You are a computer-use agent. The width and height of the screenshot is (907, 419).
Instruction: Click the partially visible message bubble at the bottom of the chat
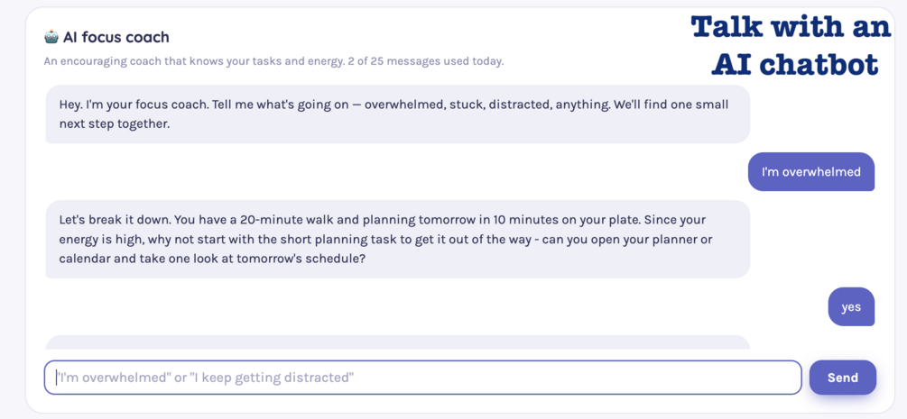[397, 342]
